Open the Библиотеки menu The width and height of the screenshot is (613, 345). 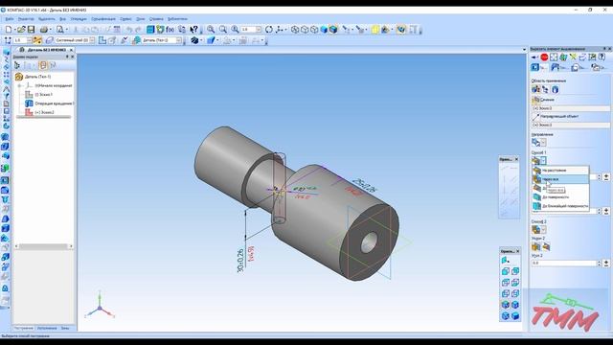tap(177, 19)
